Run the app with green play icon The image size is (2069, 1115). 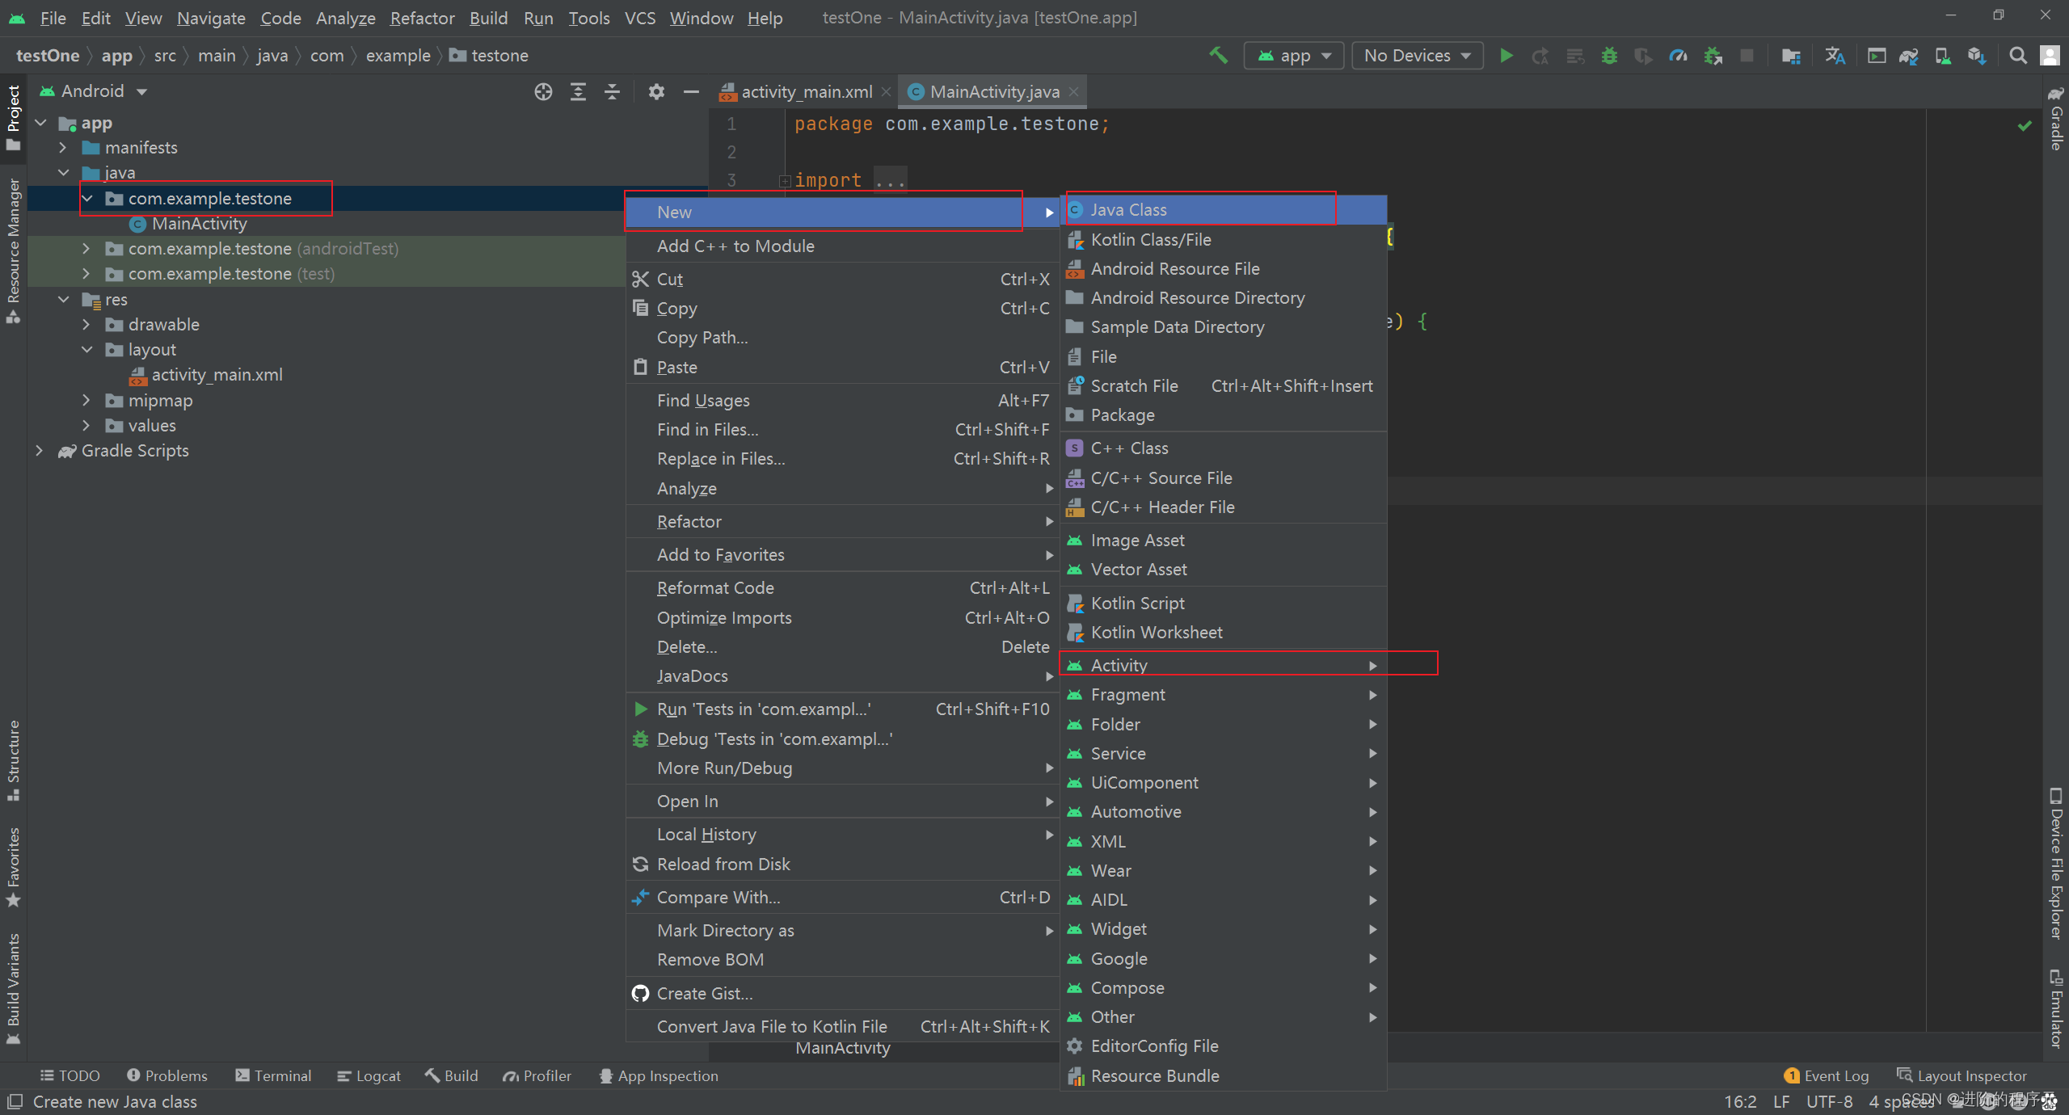click(1506, 55)
